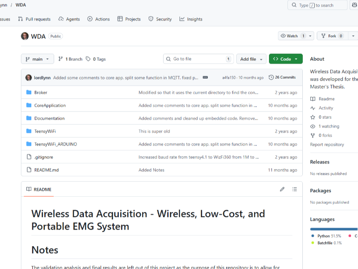Switch to the Pull requests tab

point(34,19)
